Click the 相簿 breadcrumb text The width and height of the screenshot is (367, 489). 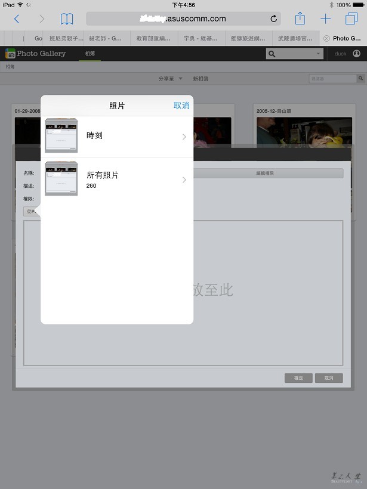pyautogui.click(x=10, y=66)
